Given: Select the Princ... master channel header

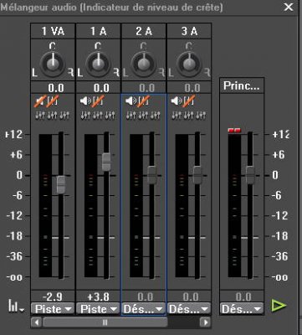Looking at the screenshot, I should pos(242,86).
